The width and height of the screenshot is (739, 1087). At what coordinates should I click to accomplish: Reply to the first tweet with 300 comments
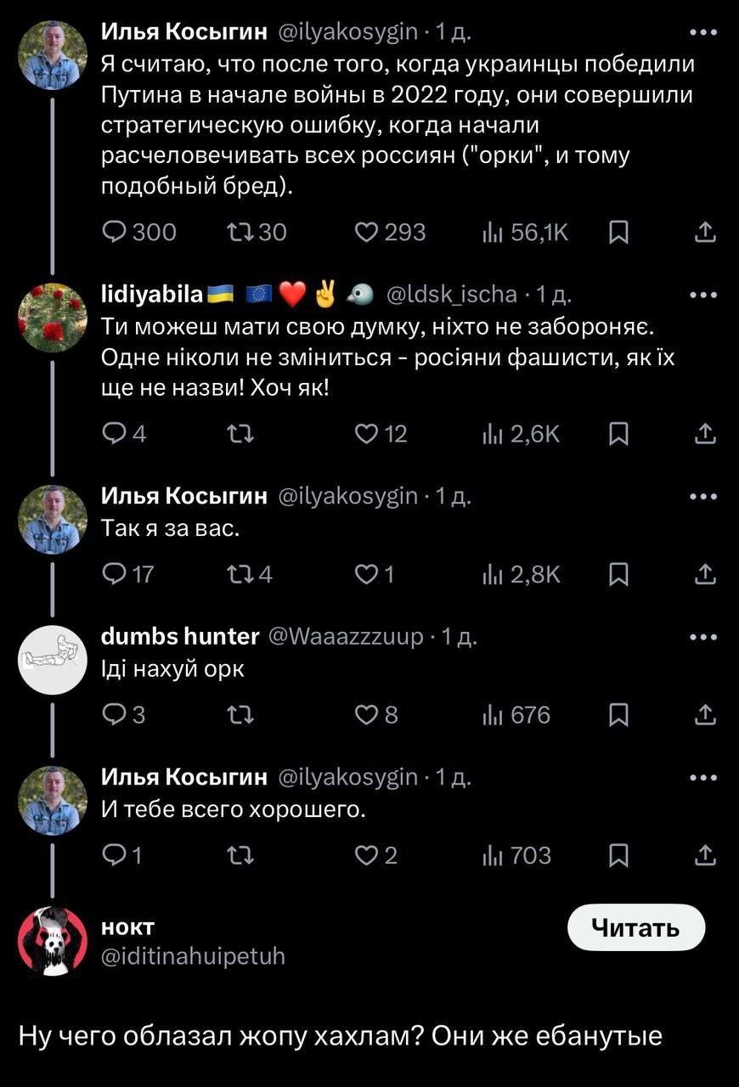114,232
